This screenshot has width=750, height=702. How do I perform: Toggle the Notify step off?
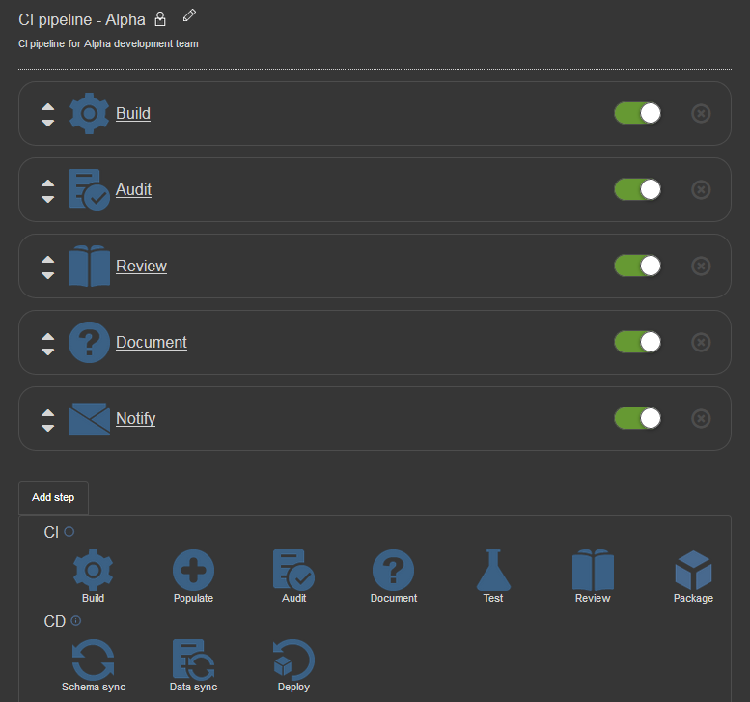pos(638,419)
